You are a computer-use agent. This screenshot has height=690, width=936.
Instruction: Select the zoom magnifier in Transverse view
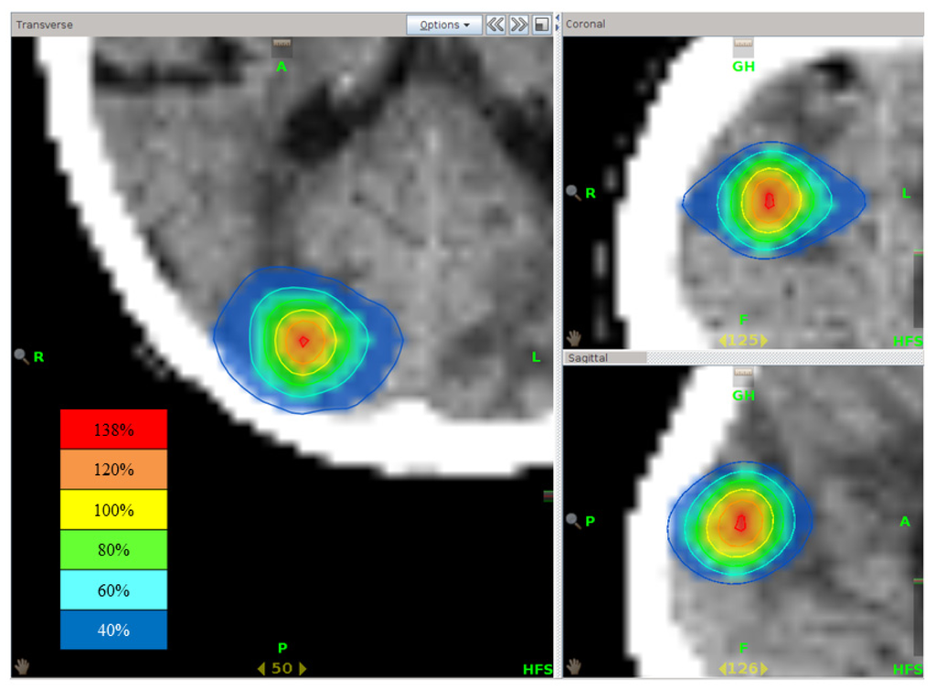(x=22, y=356)
